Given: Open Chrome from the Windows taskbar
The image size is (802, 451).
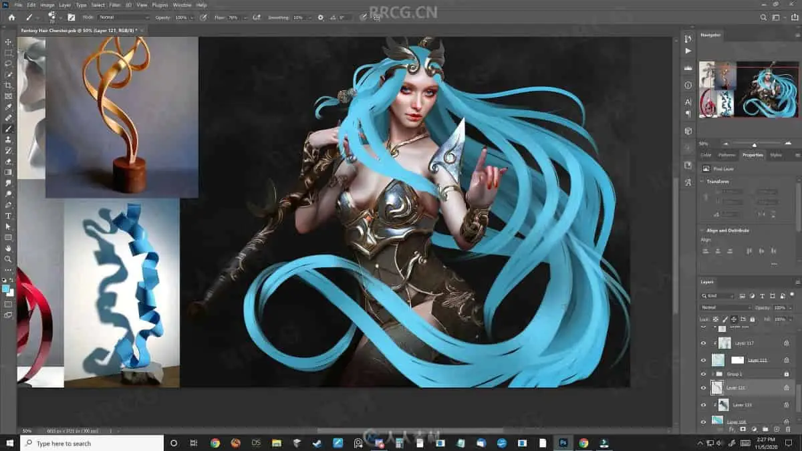Looking at the screenshot, I should pyautogui.click(x=215, y=443).
